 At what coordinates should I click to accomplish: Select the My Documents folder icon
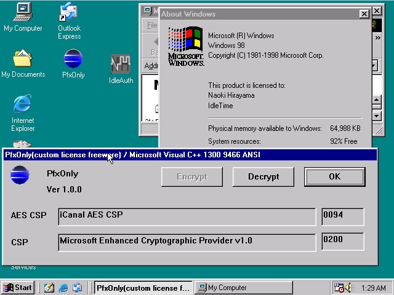pos(23,64)
